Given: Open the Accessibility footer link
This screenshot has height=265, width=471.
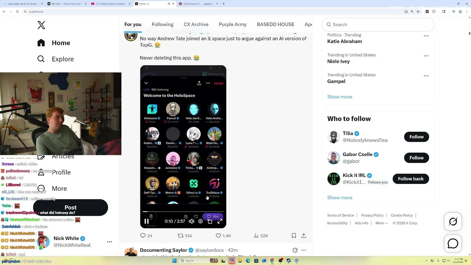Looking at the screenshot, I should (x=337, y=223).
